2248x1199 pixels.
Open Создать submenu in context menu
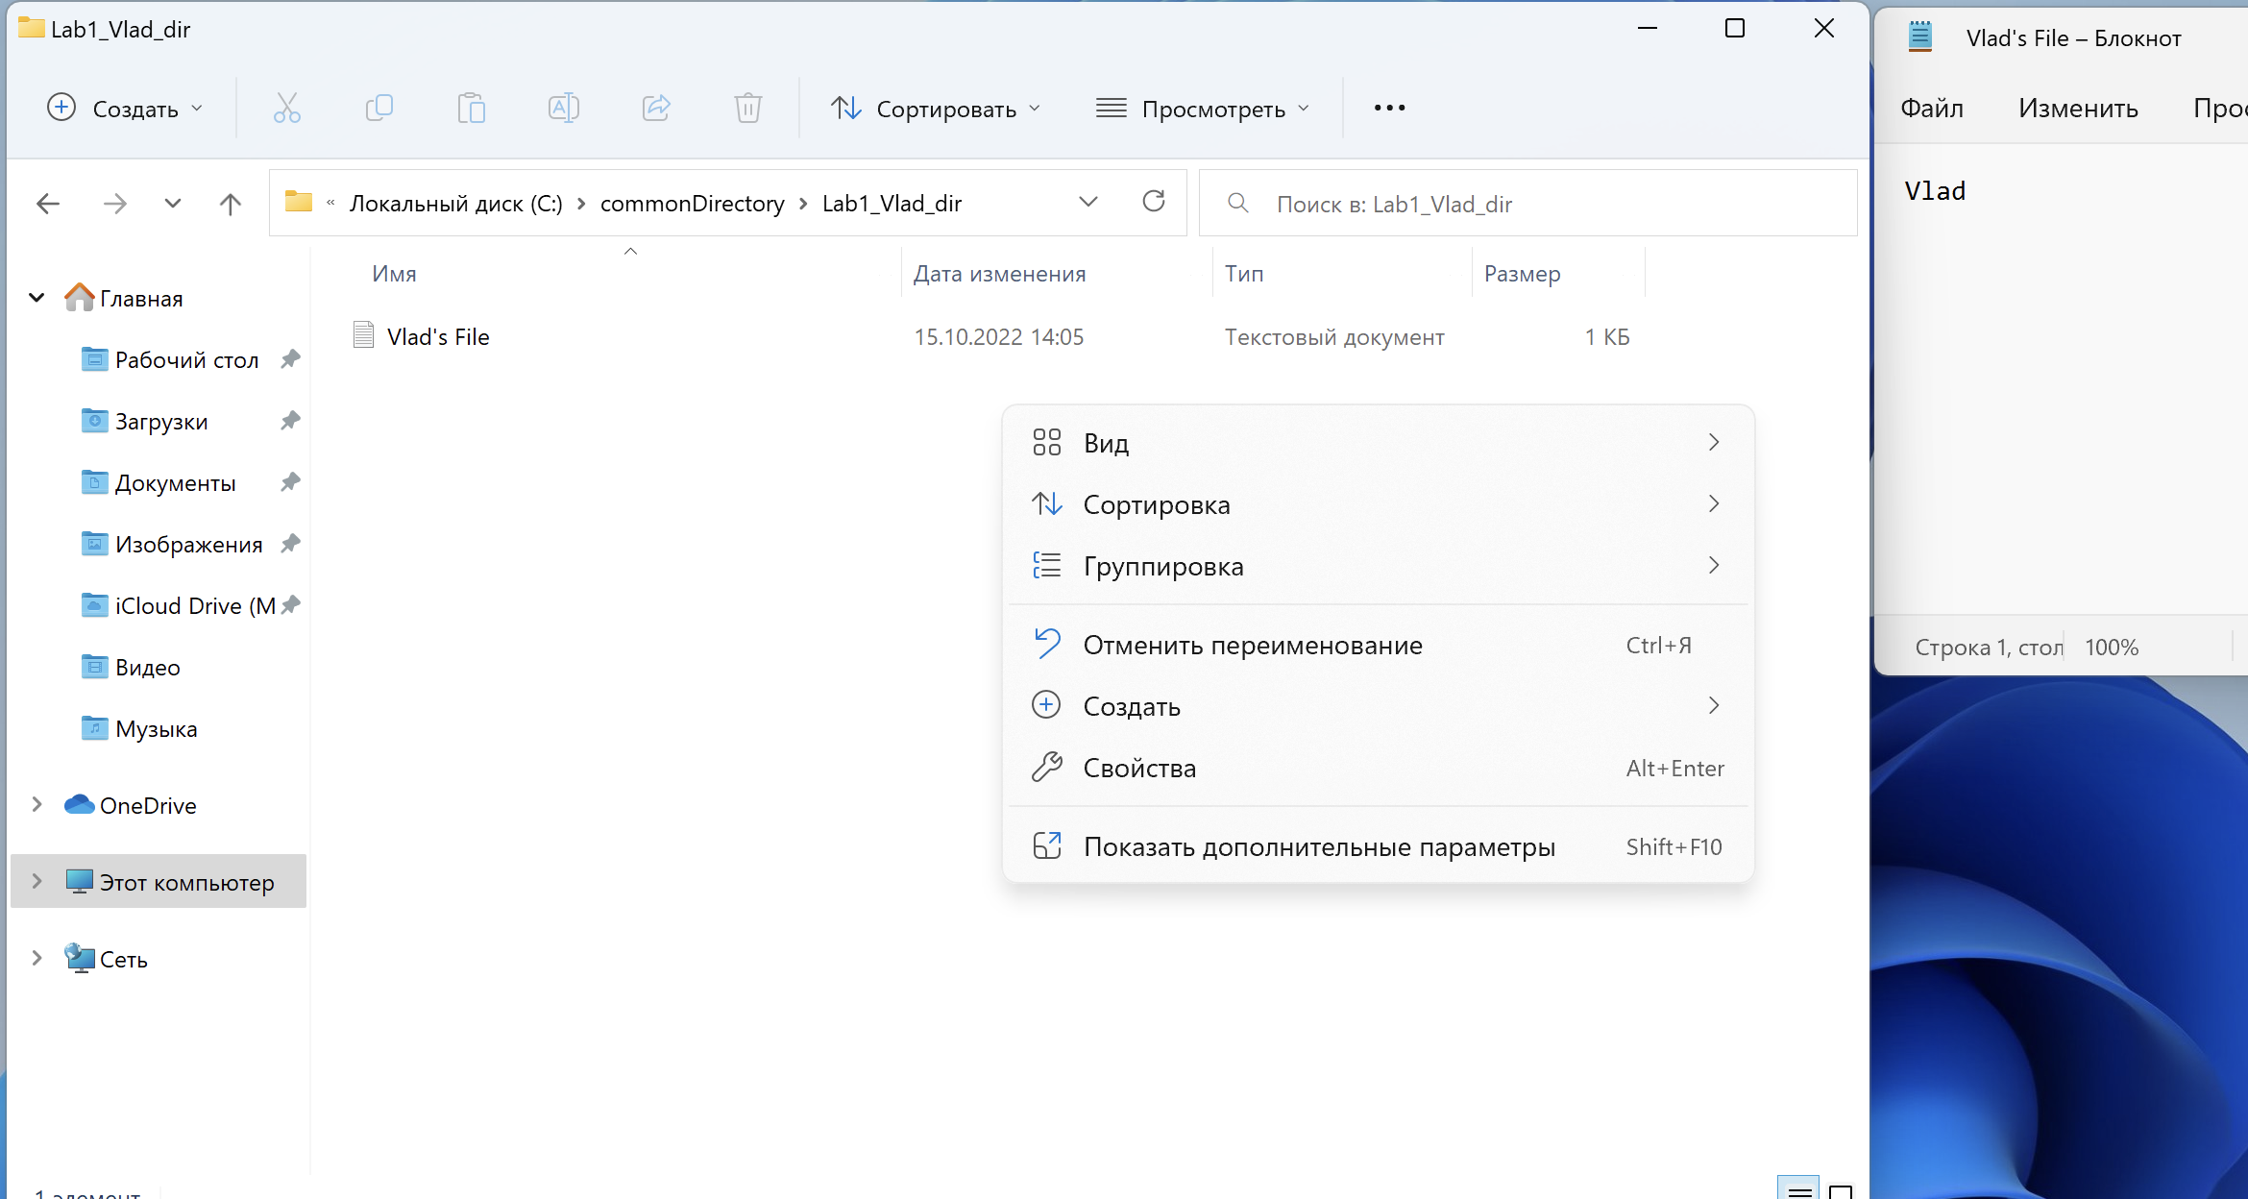click(1132, 706)
